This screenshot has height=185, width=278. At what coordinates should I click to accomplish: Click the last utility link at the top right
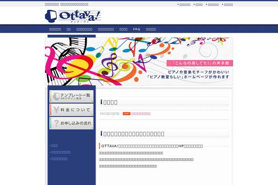pos(227,5)
